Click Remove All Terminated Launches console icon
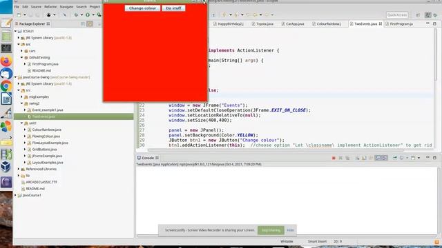Viewport: 442px width, 248px height. [x=347, y=158]
